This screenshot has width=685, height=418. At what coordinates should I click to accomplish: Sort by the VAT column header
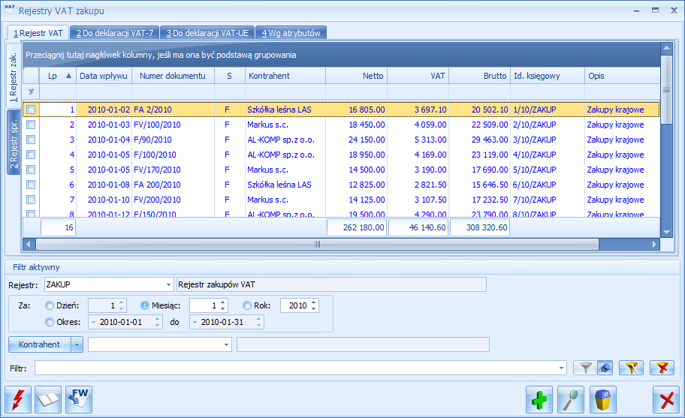pos(418,76)
